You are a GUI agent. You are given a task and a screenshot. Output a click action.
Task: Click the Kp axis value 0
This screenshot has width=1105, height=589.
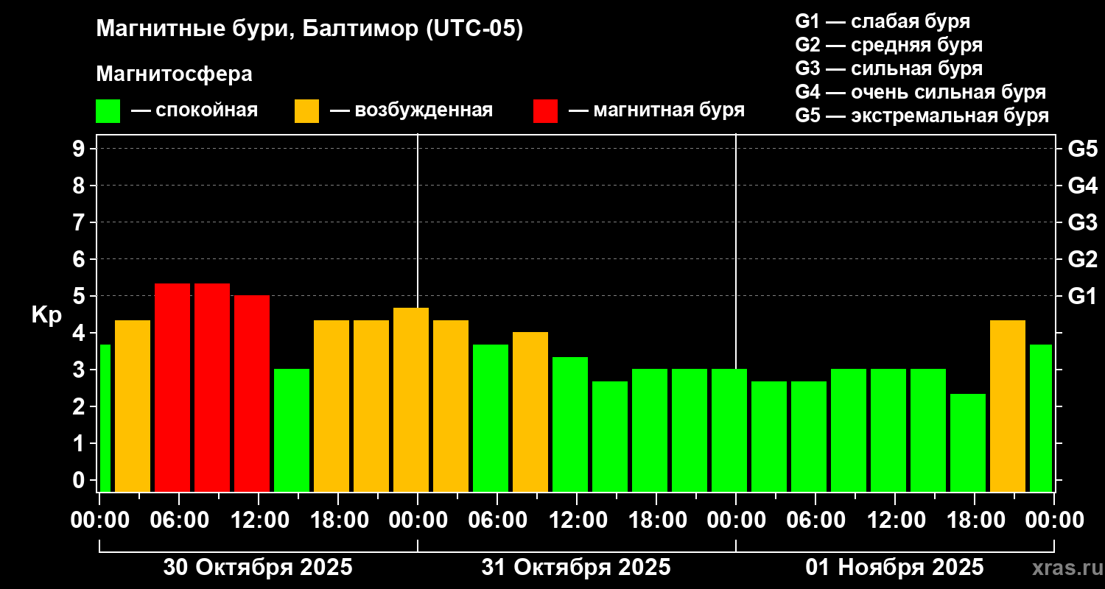[x=80, y=480]
